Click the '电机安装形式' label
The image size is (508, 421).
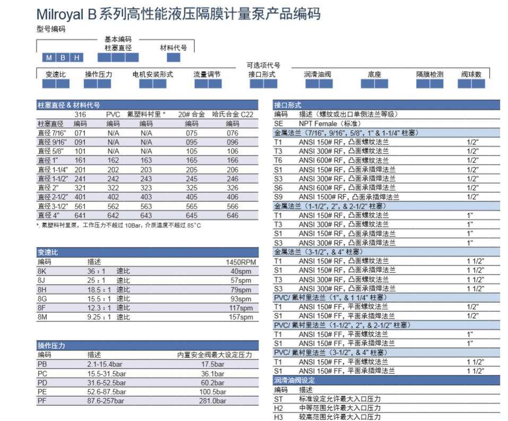click(153, 74)
